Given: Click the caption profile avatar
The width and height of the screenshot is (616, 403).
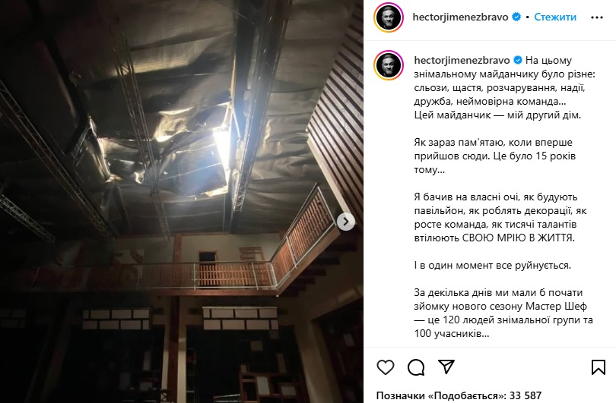Looking at the screenshot, I should coord(389,65).
